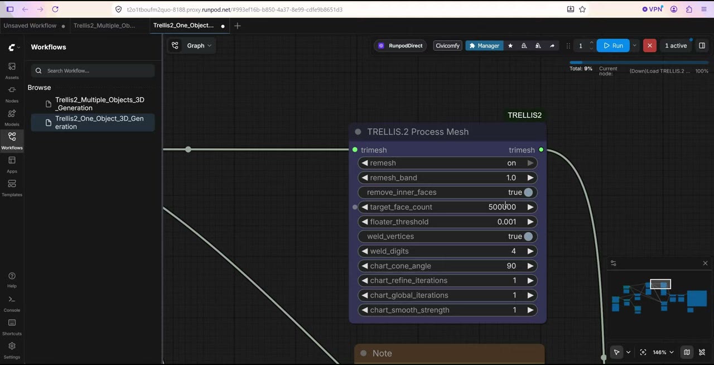Viewport: 714px width, 365px height.
Task: Open Trellis2_Multiple_Objects_3D_Generation workflow
Action: pos(93,104)
